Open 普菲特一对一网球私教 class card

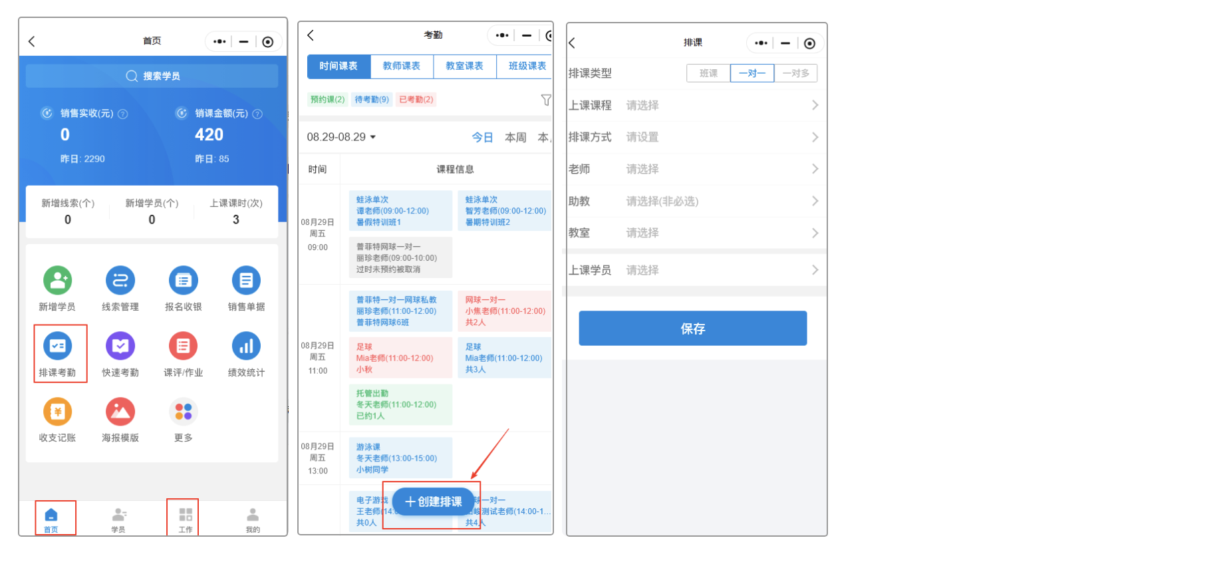tap(400, 311)
